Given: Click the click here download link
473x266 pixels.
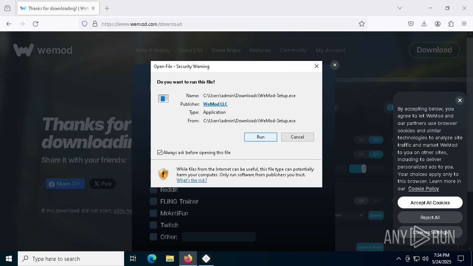Looking at the screenshot, I should pyautogui.click(x=123, y=211).
